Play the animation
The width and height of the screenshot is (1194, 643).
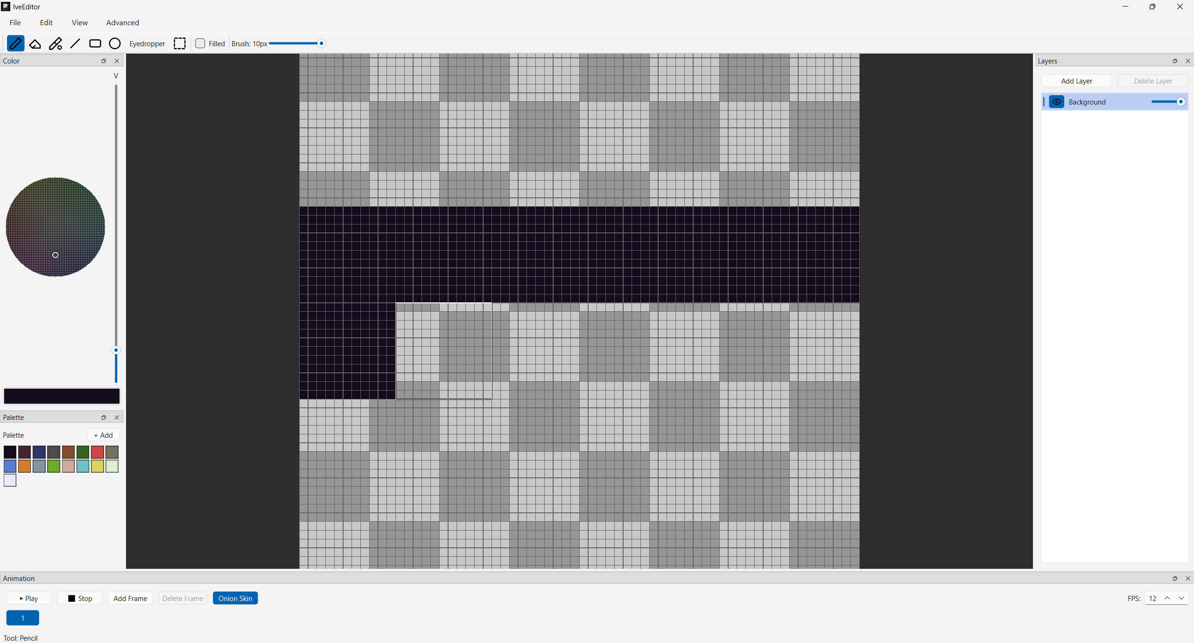[x=29, y=598]
